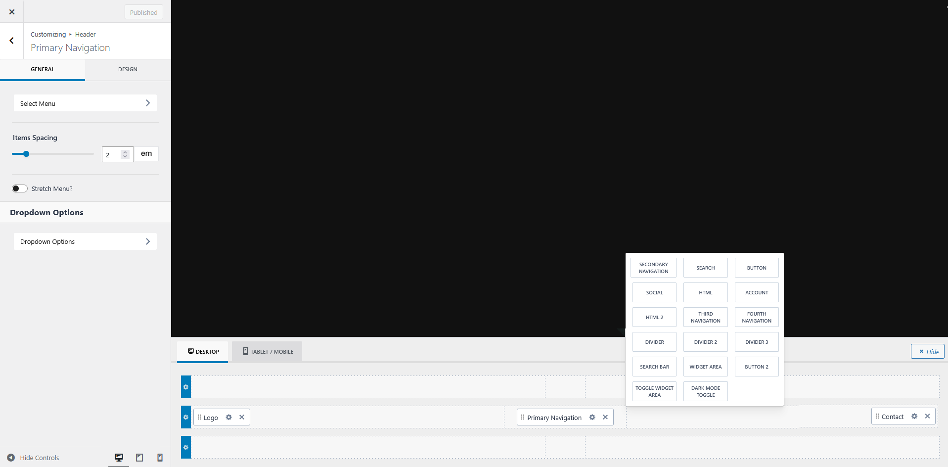The height and width of the screenshot is (467, 948).
Task: Switch to the Design tab
Action: (x=128, y=69)
